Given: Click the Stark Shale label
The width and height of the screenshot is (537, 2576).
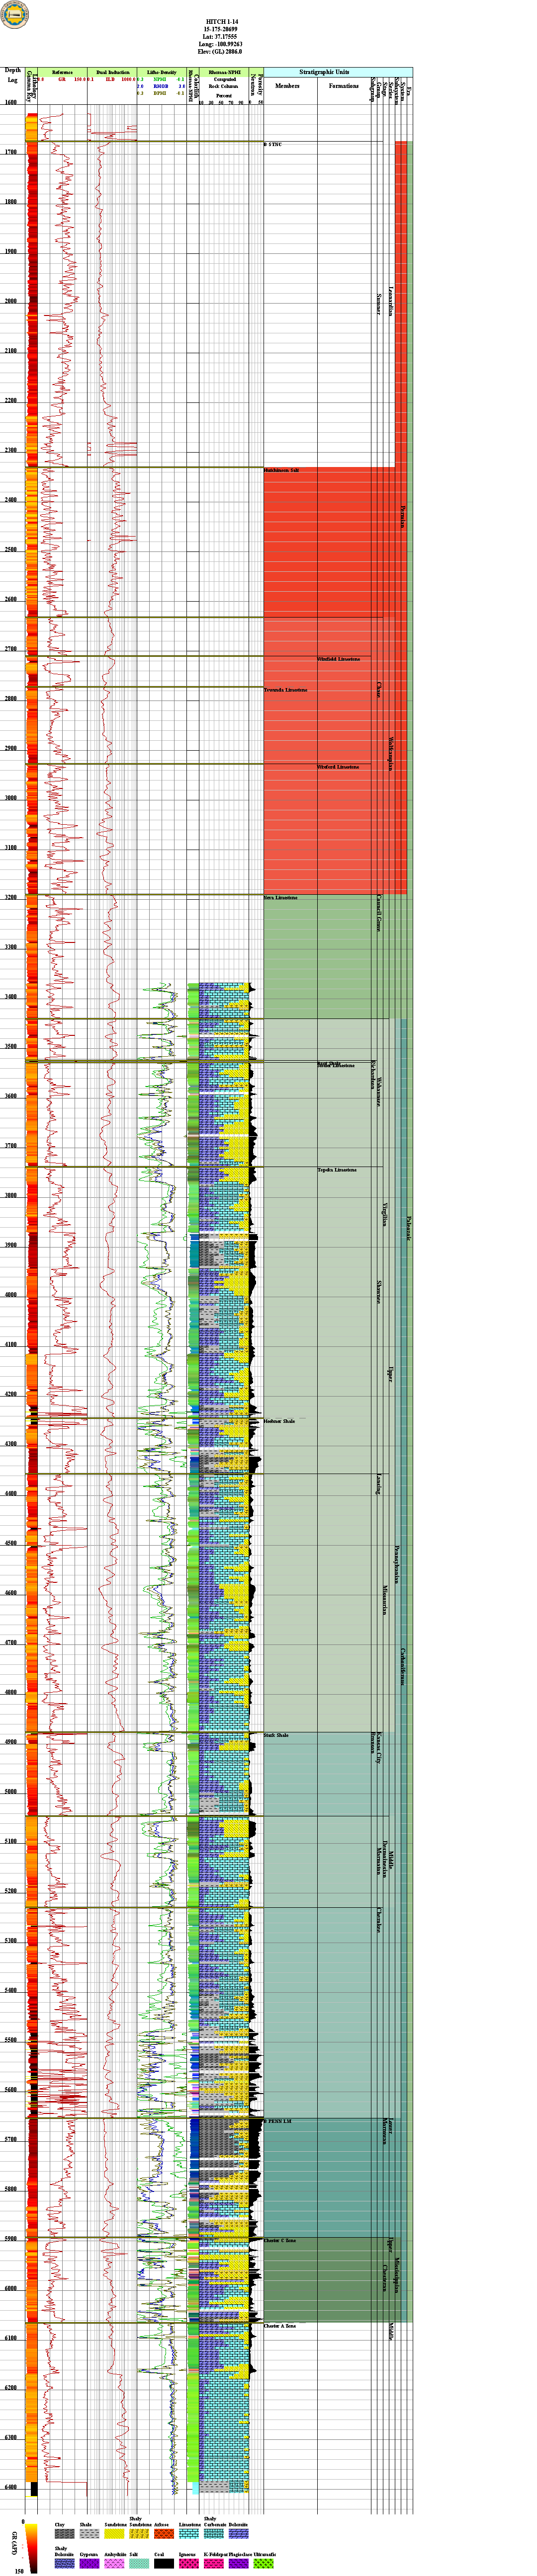Looking at the screenshot, I should pos(276,1735).
